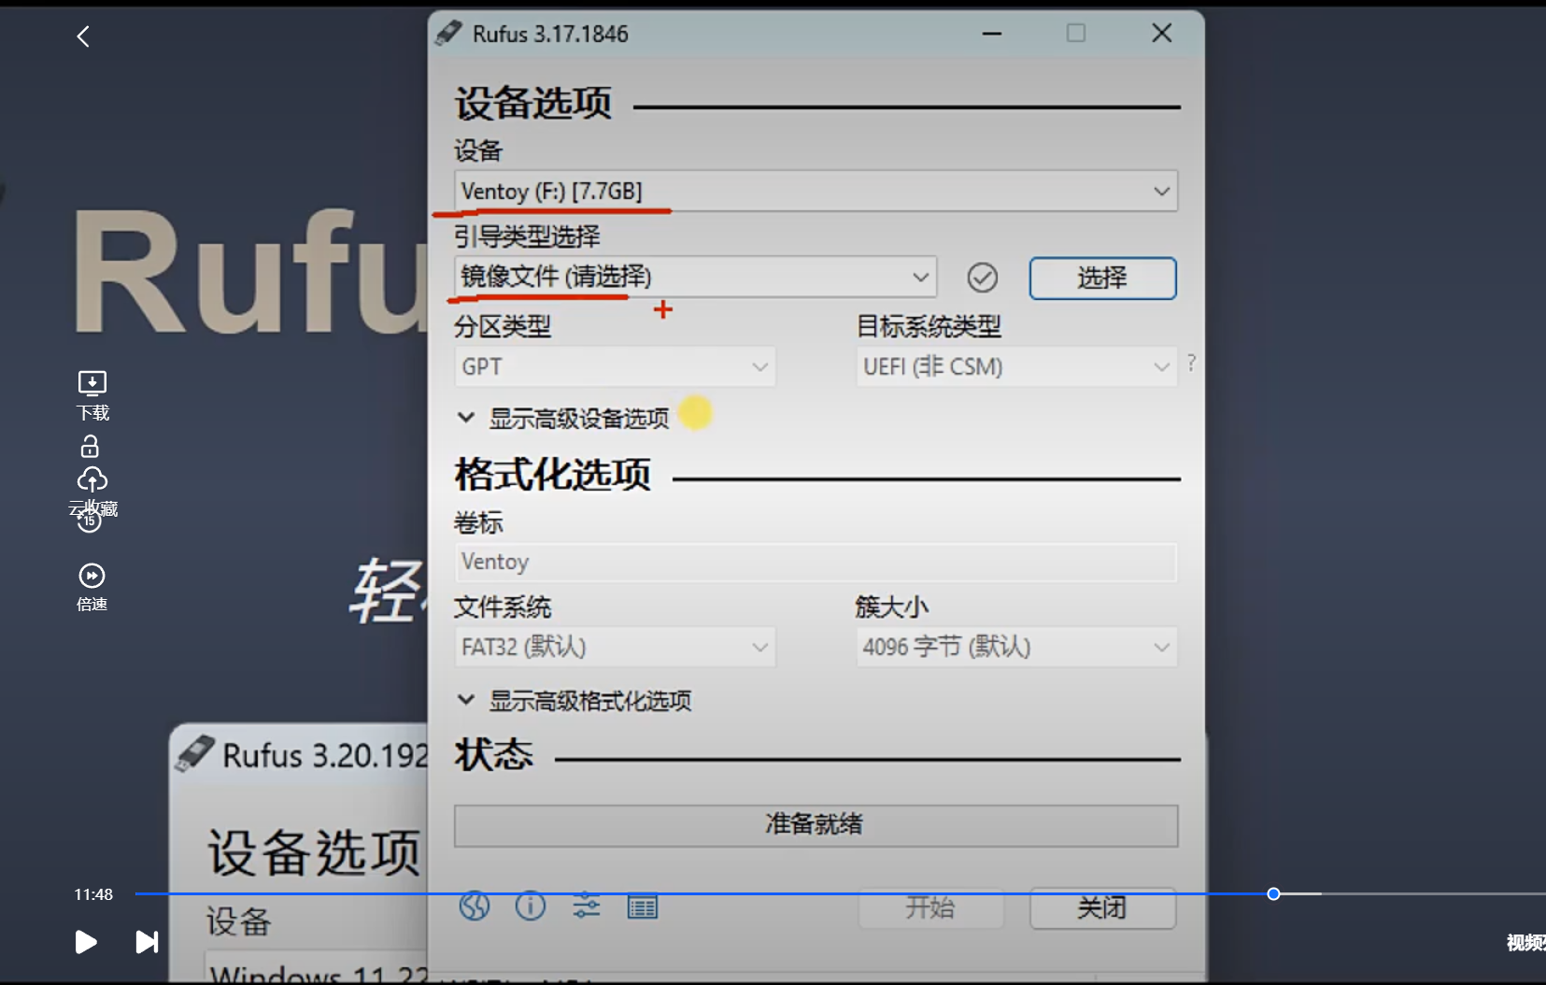Skip to the next video

point(147,941)
